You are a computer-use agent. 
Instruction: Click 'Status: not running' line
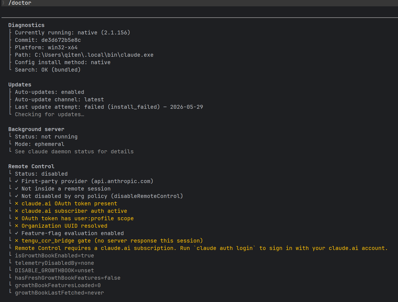(46, 137)
